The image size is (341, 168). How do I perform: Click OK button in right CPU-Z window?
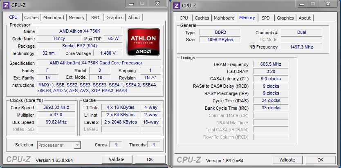coord(320,160)
